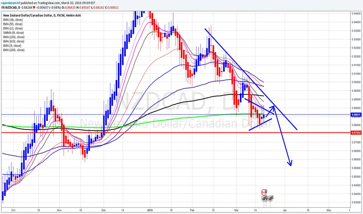Click the Oct label on the time axis
Image resolution: width=363 pixels, height=214 pixels.
point(13,210)
